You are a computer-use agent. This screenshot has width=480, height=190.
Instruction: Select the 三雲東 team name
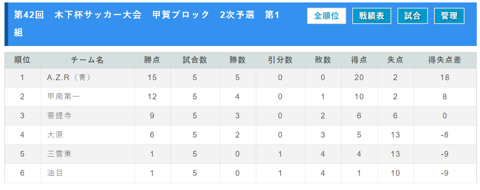[59, 154]
